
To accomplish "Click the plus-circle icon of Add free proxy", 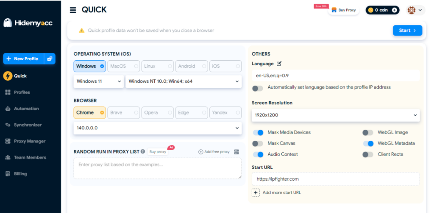I will 200,152.
